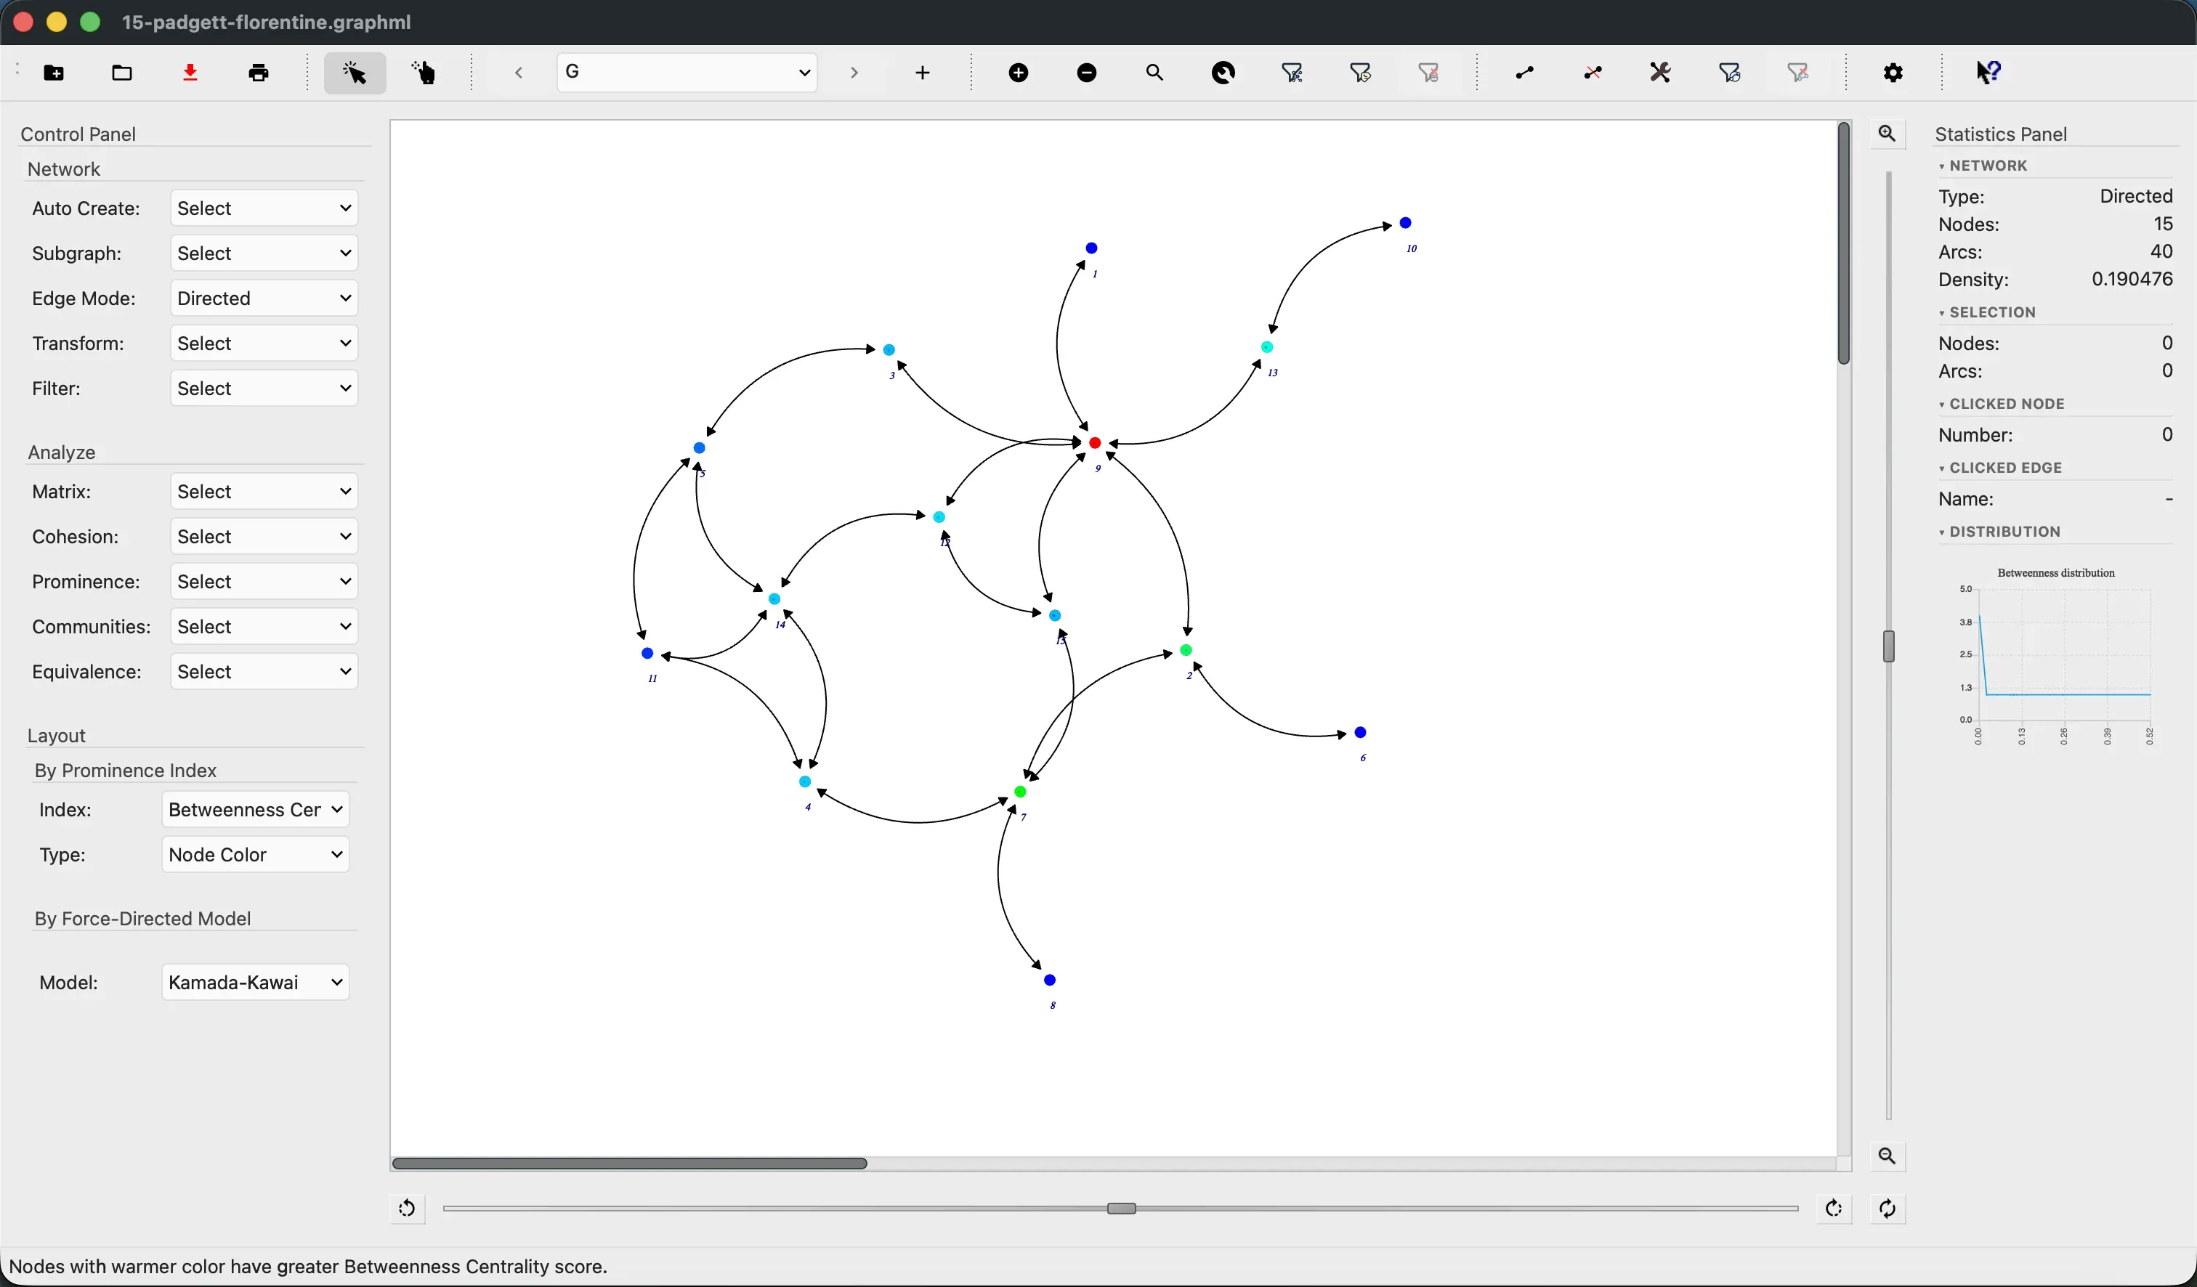Create a new network via toolbar icon
2197x1287 pixels.
[x=54, y=73]
